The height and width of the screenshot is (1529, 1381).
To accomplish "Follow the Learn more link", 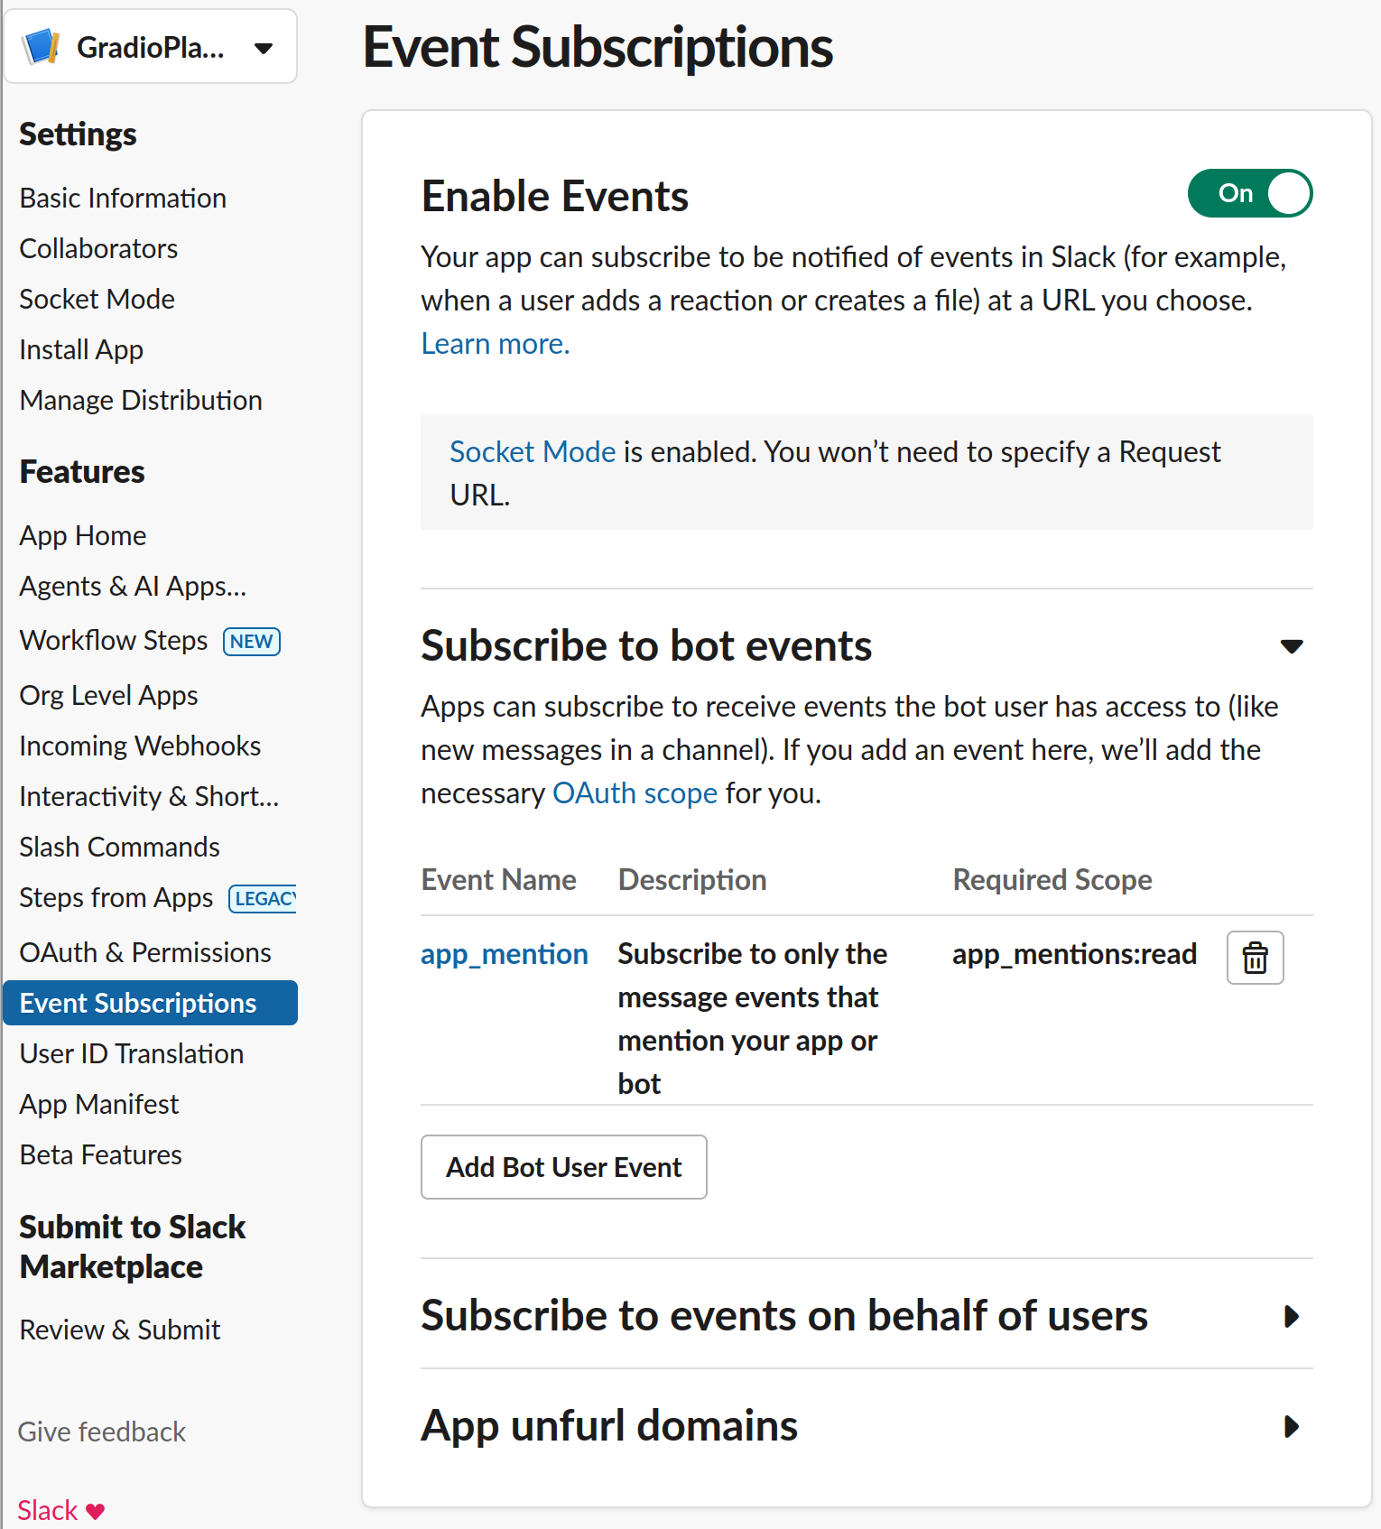I will pyautogui.click(x=496, y=344).
